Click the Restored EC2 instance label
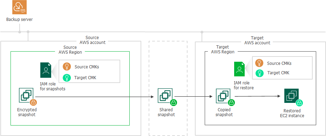 click(292, 113)
